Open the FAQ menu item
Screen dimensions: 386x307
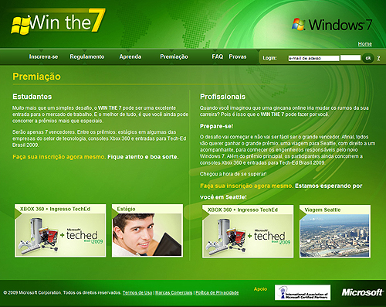click(x=218, y=56)
